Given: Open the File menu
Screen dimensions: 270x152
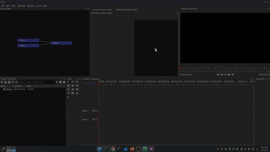Looking at the screenshot, I should click(x=3, y=5).
